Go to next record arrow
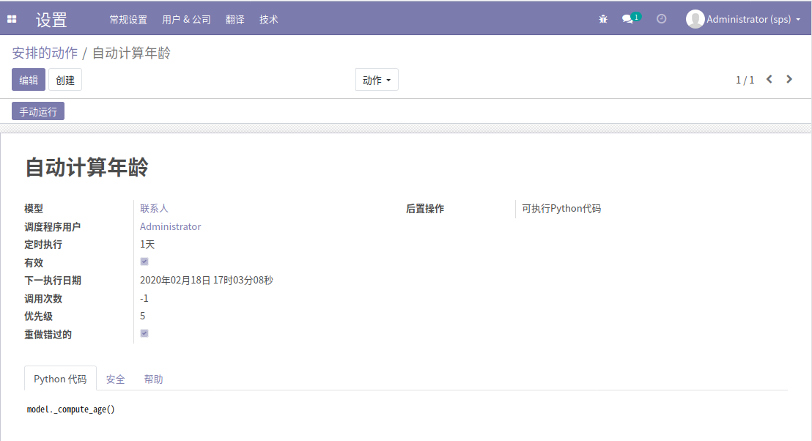This screenshot has height=441, width=812. (789, 79)
